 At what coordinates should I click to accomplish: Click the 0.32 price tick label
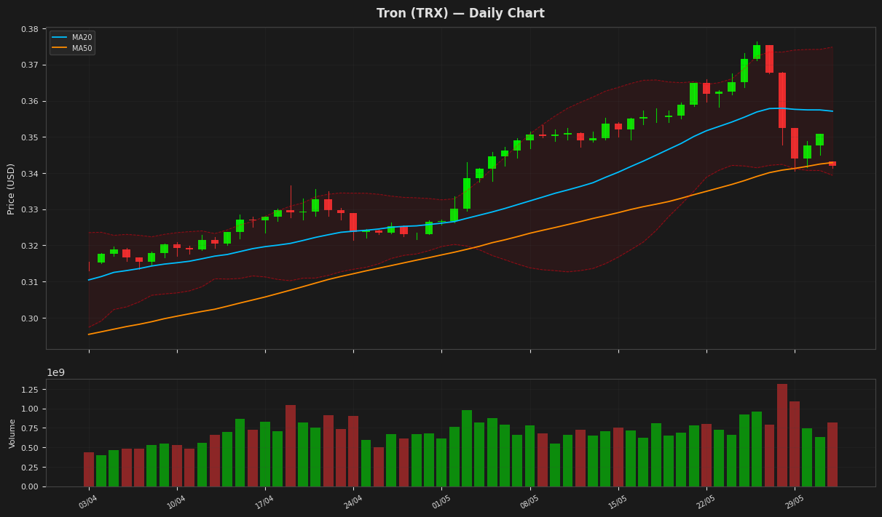29,246
